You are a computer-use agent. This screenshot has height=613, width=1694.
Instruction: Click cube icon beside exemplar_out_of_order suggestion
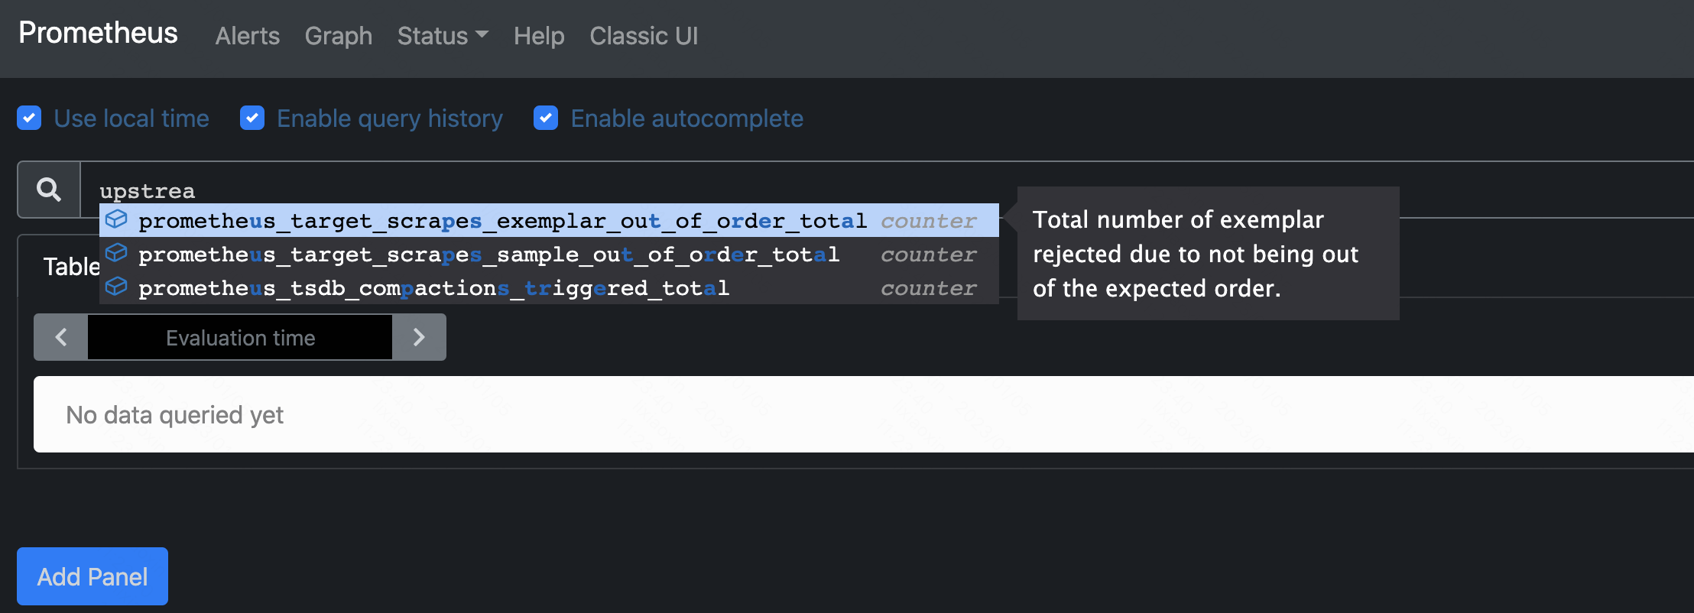click(x=116, y=220)
